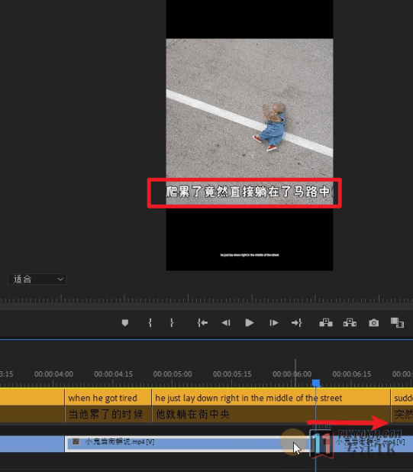The image size is (413, 472).
Task: Click the blue playhead on the timeline ruler
Action: [316, 383]
